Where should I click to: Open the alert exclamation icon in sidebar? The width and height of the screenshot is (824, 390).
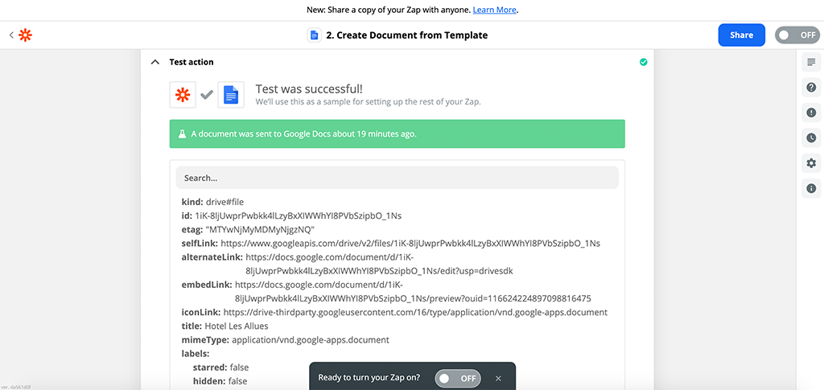pos(811,113)
